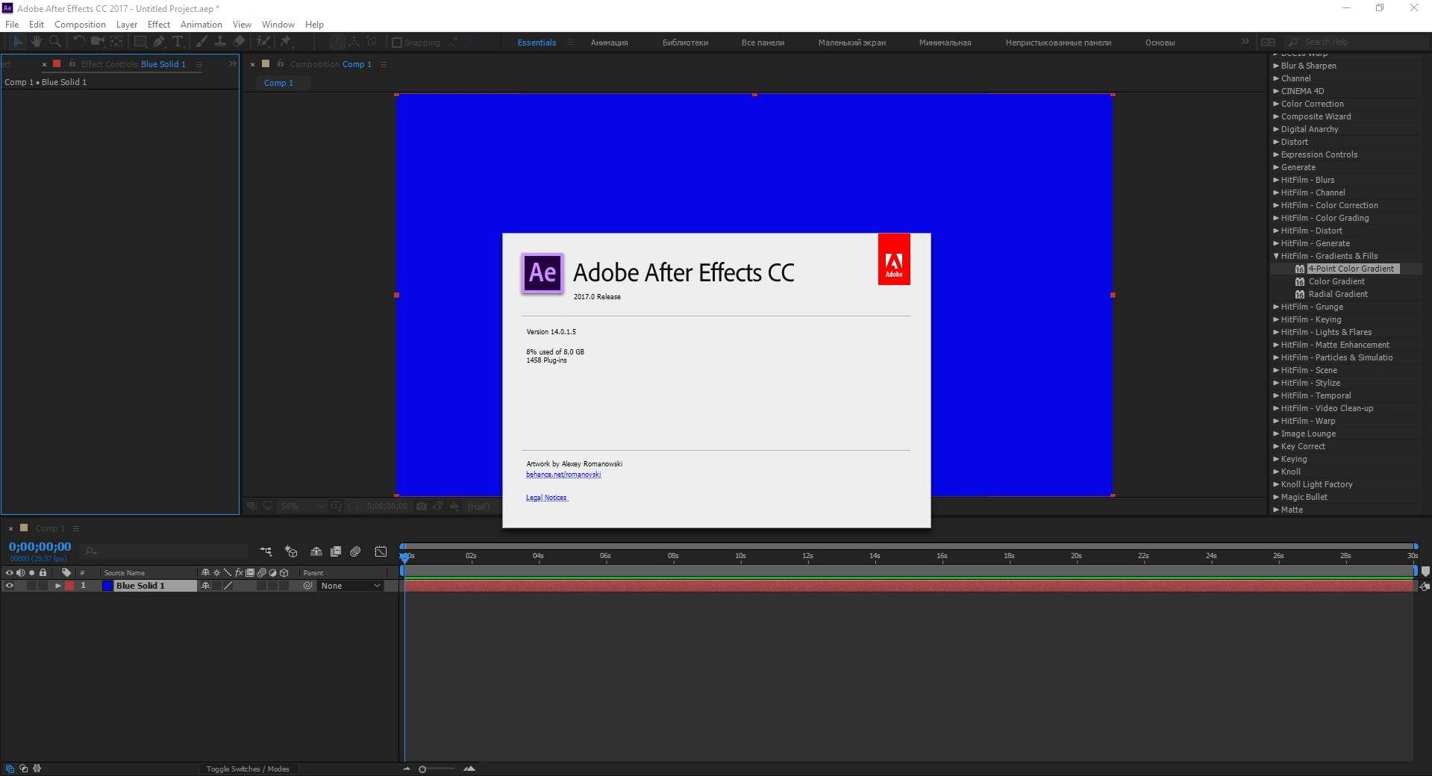Switch to the Essentials workspace
Viewport: 1432px width, 776px height.
(x=537, y=43)
